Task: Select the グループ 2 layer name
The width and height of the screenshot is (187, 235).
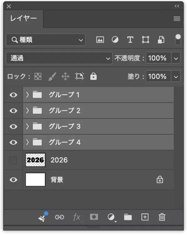Action: (x=65, y=111)
